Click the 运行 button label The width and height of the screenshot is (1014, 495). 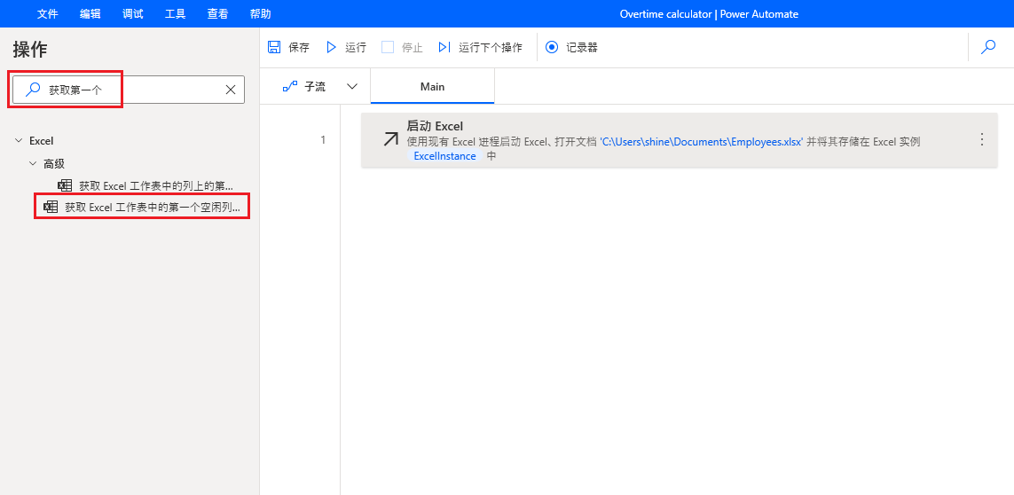click(x=356, y=47)
